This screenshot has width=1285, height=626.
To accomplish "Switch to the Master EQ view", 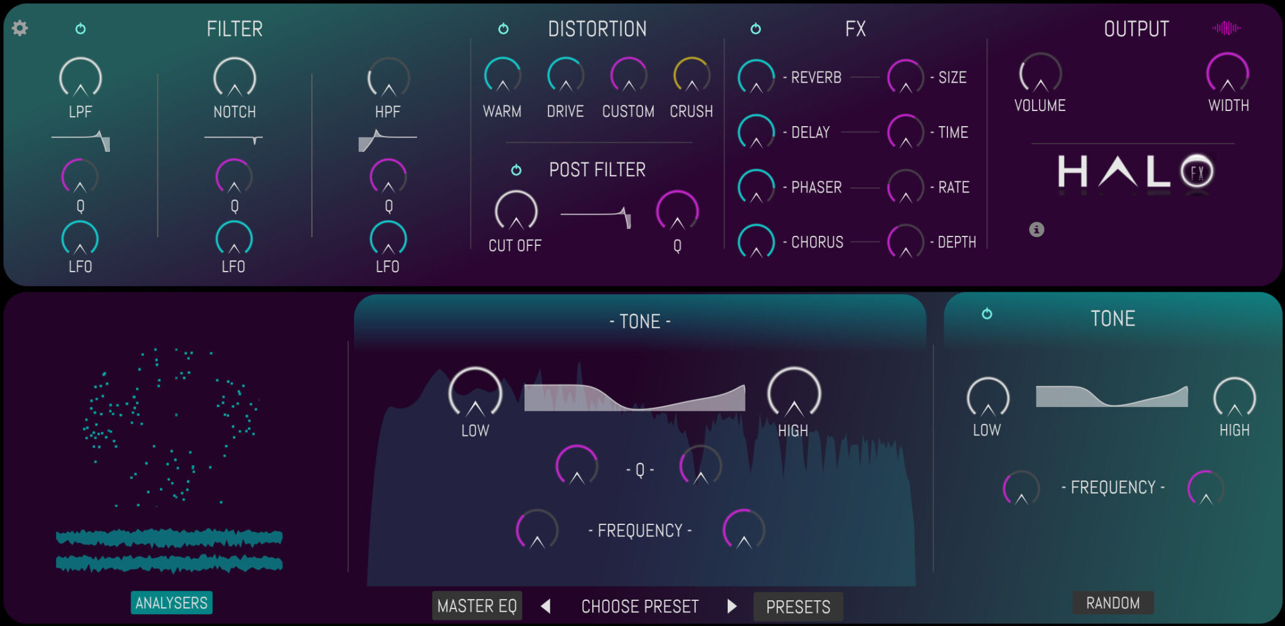I will coord(477,606).
